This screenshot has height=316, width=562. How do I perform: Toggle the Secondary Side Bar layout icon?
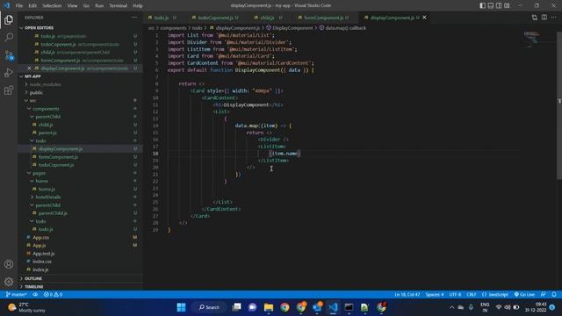click(499, 5)
